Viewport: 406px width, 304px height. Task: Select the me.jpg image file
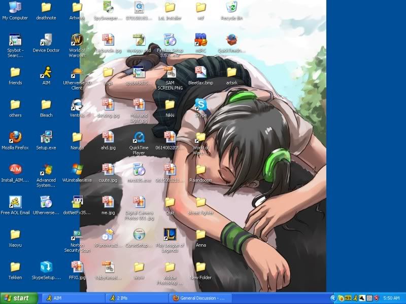[108, 205]
